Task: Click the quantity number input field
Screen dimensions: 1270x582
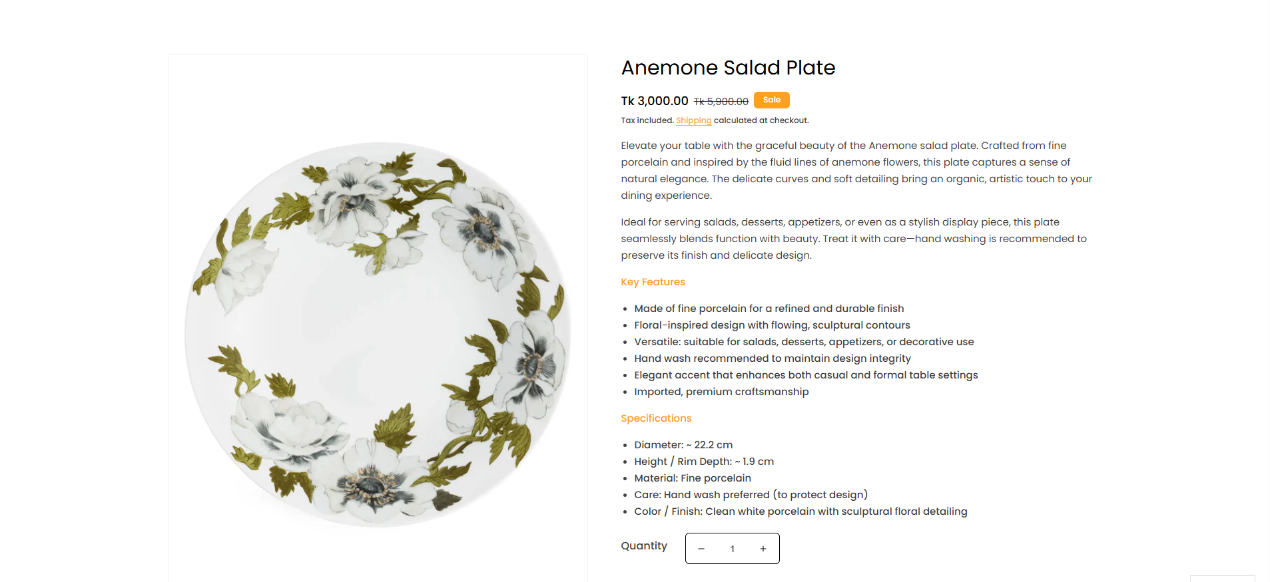Action: [732, 549]
